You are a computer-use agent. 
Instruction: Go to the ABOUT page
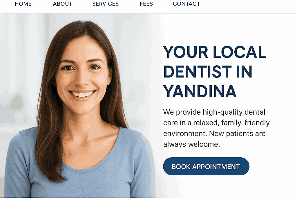click(x=63, y=4)
